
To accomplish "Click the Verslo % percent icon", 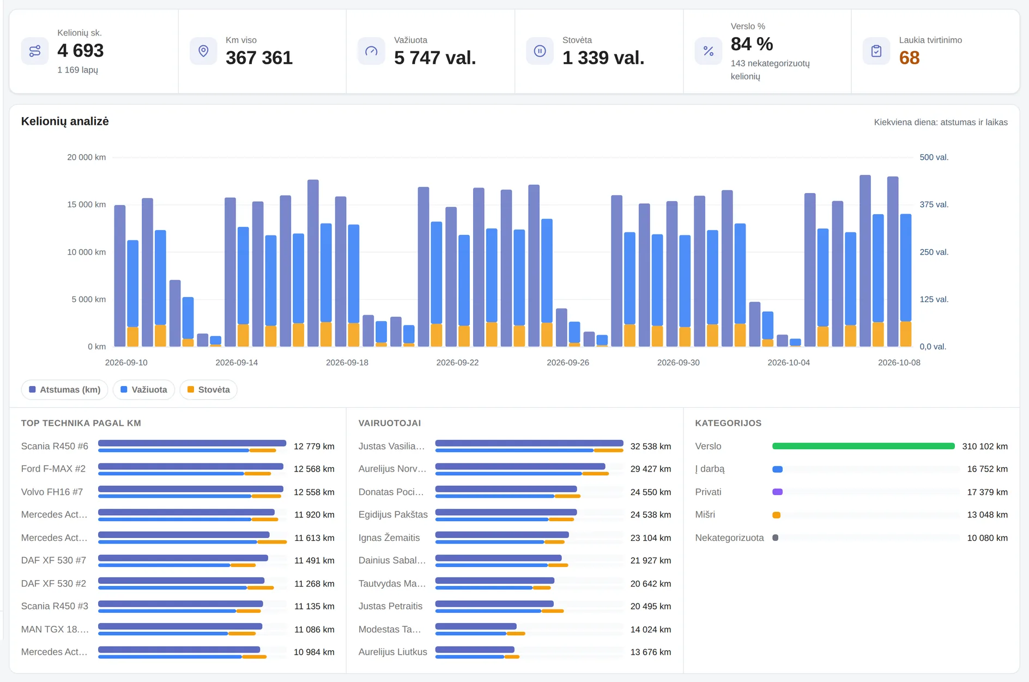I will click(708, 51).
